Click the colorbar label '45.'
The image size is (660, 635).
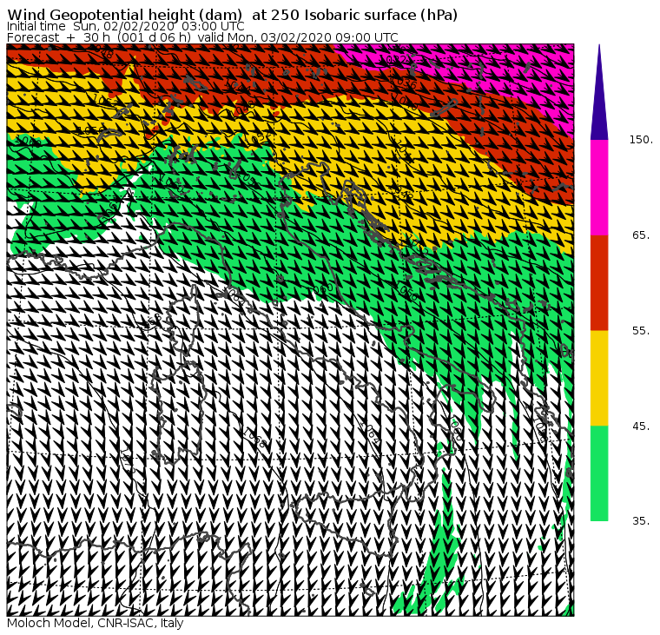(641, 427)
